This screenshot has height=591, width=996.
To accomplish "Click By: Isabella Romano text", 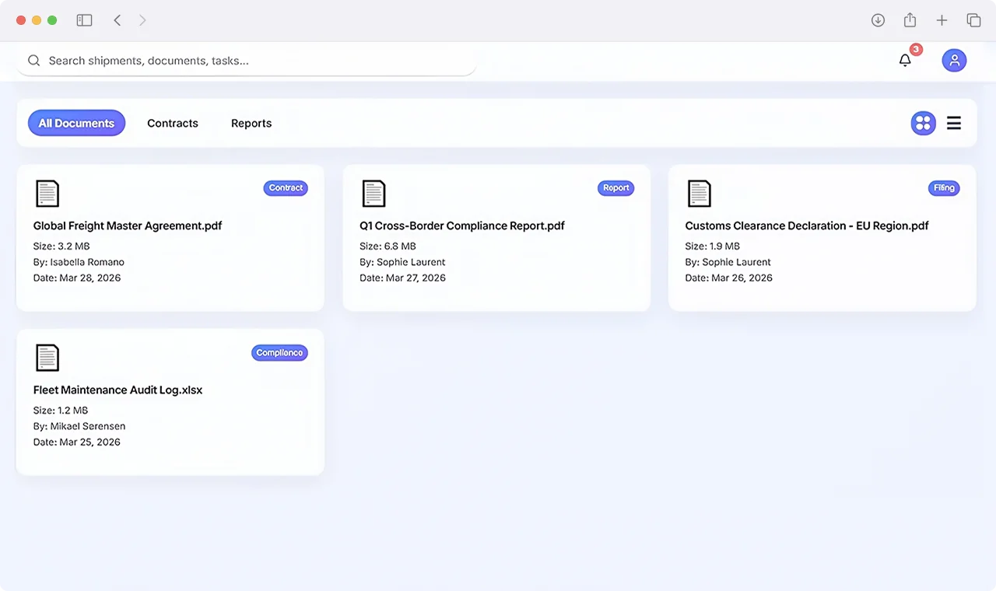I will (x=79, y=262).
